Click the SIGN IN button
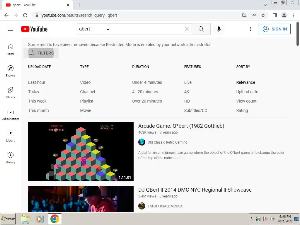The width and height of the screenshot is (300, 225). (x=275, y=29)
